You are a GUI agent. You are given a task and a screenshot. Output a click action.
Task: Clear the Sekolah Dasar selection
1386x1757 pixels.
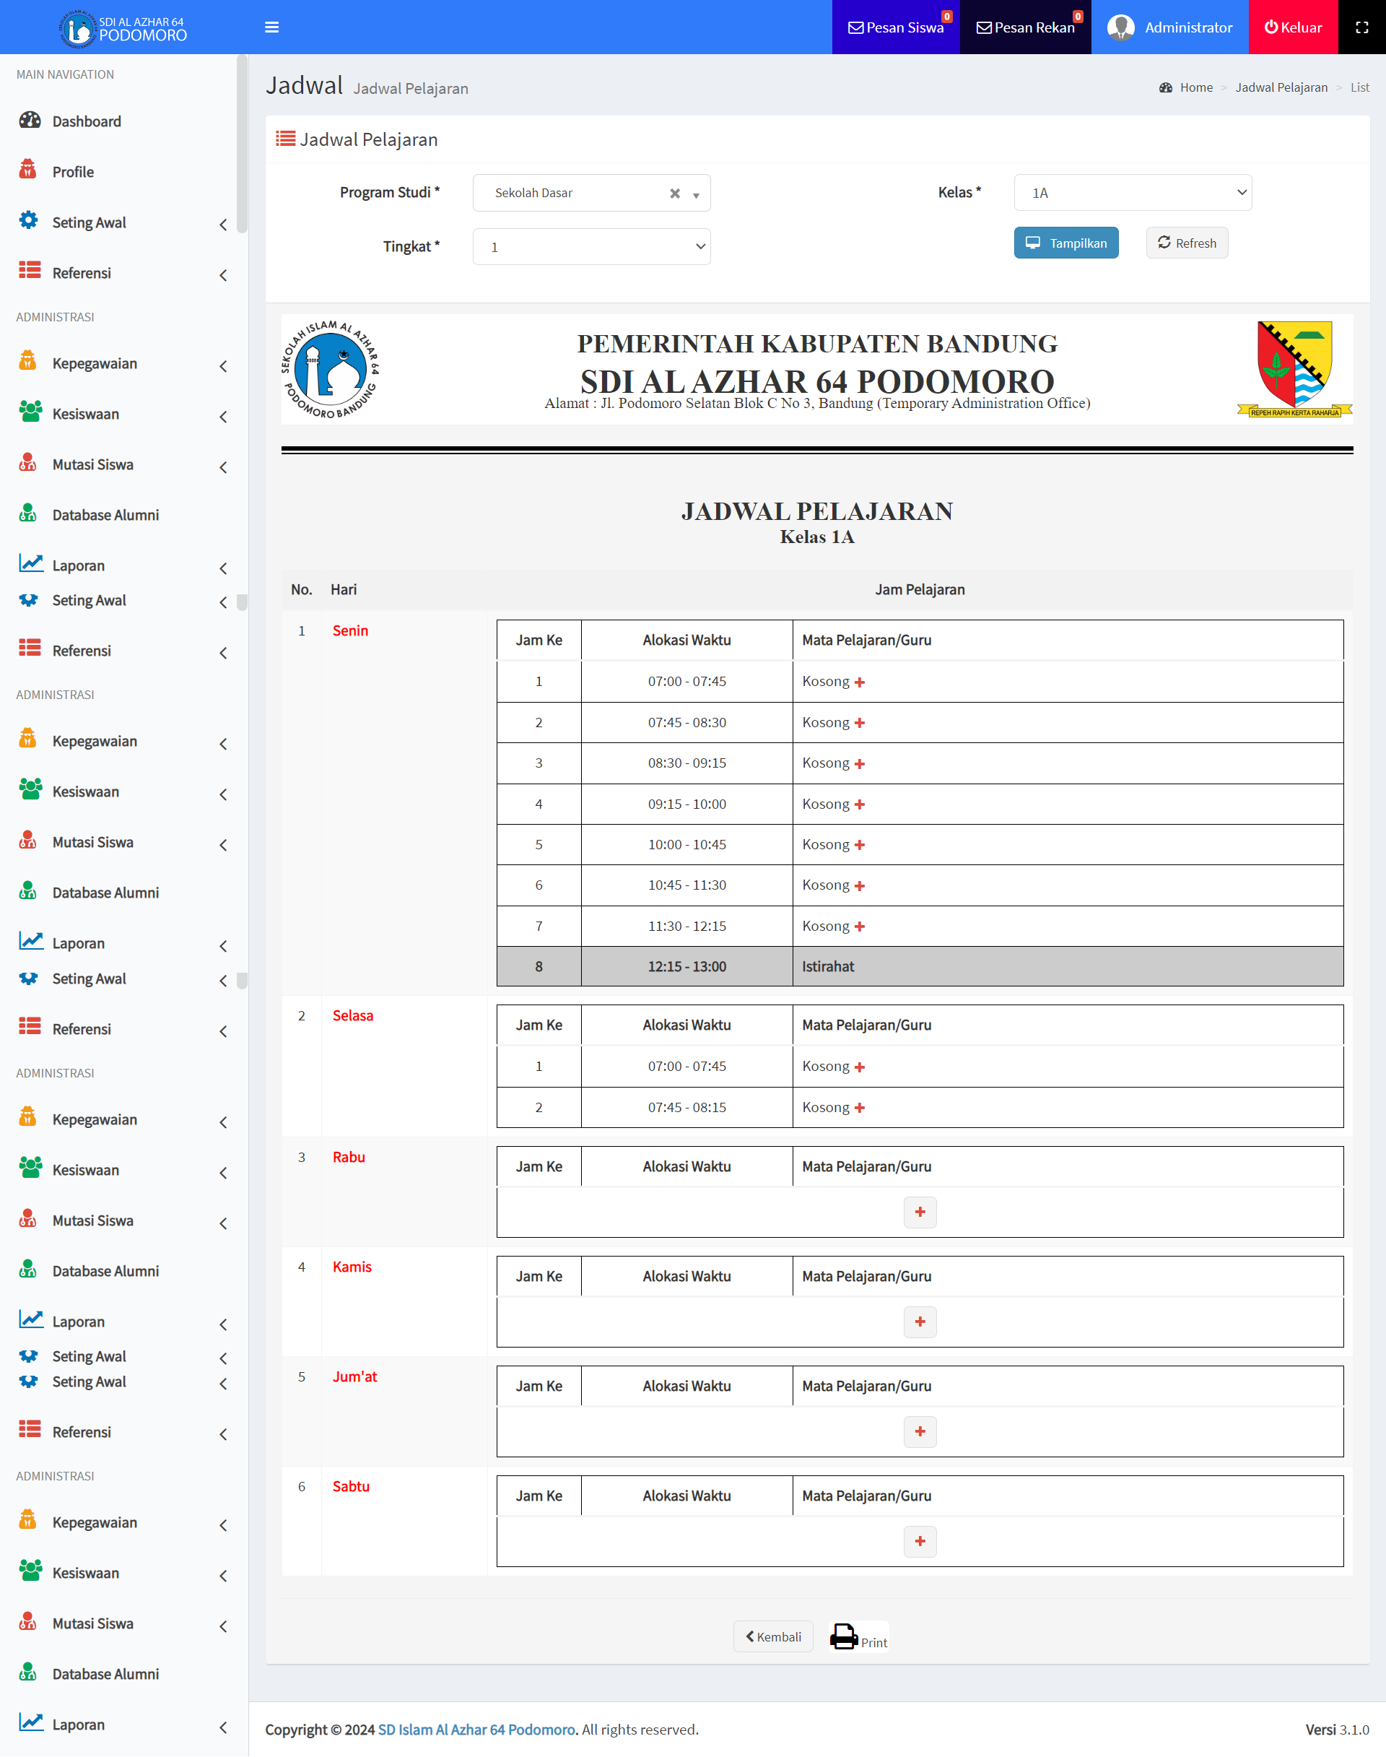674,194
